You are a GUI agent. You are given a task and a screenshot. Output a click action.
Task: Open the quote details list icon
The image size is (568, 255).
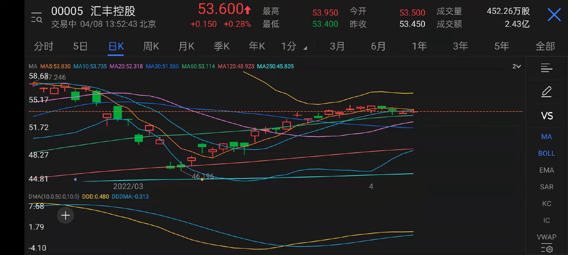(547, 68)
